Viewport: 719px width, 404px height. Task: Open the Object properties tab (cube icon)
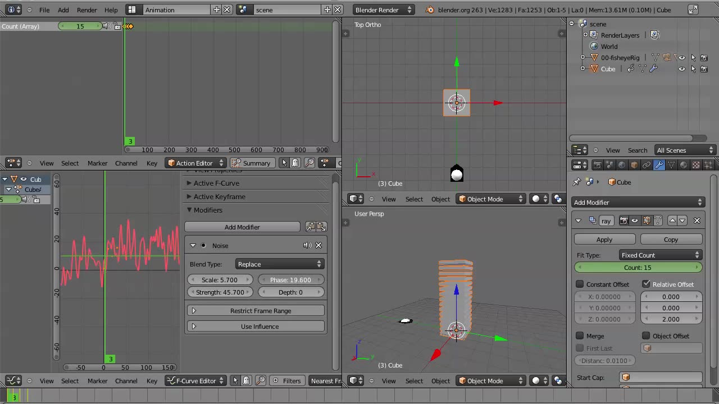634,165
